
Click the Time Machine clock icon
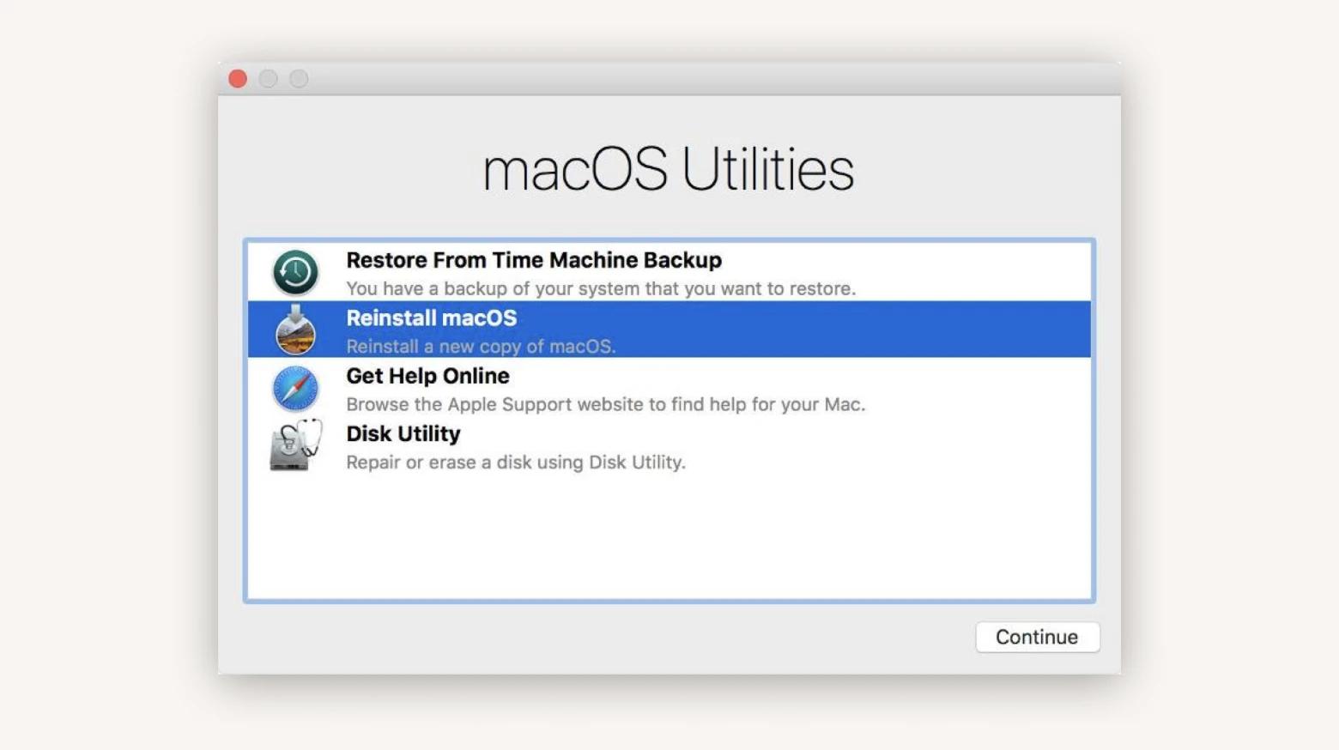coord(295,272)
